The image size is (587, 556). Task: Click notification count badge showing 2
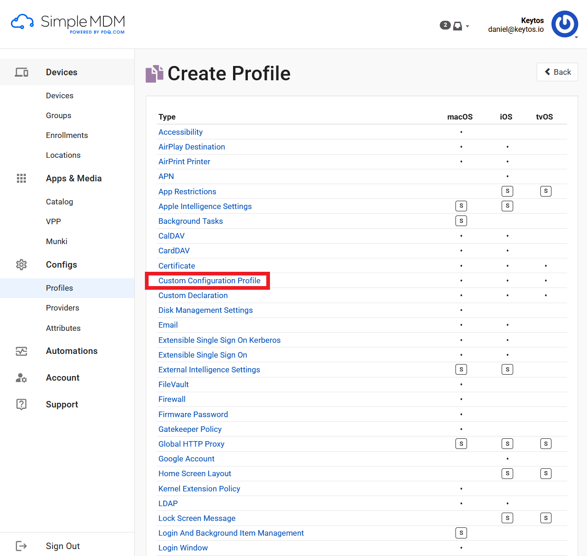click(x=445, y=25)
